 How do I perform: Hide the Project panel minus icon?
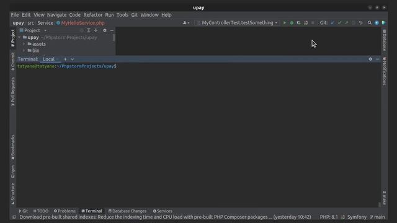click(x=112, y=30)
